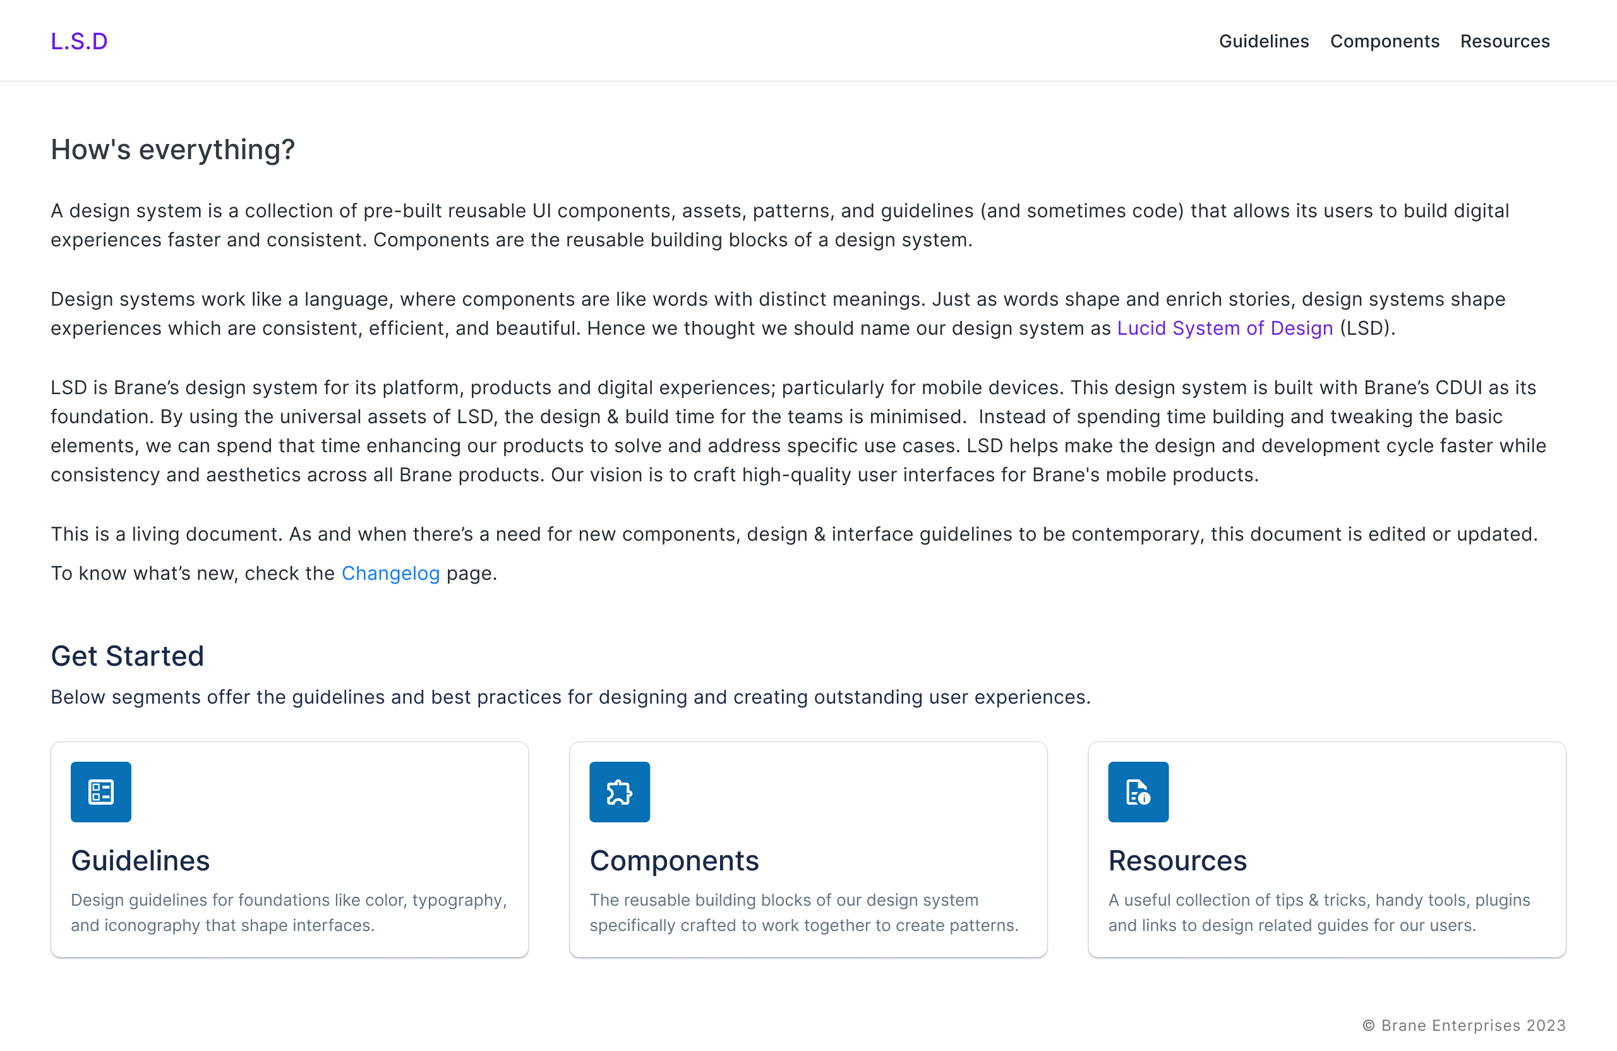Screen dimensions: 1617x1051
Task: Click the Lucid System of Design link
Action: coord(1224,328)
